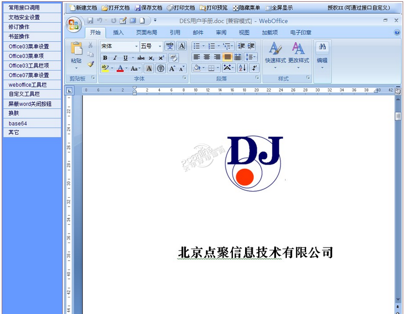
Task: Click the 打印预览 button
Action: (x=214, y=8)
